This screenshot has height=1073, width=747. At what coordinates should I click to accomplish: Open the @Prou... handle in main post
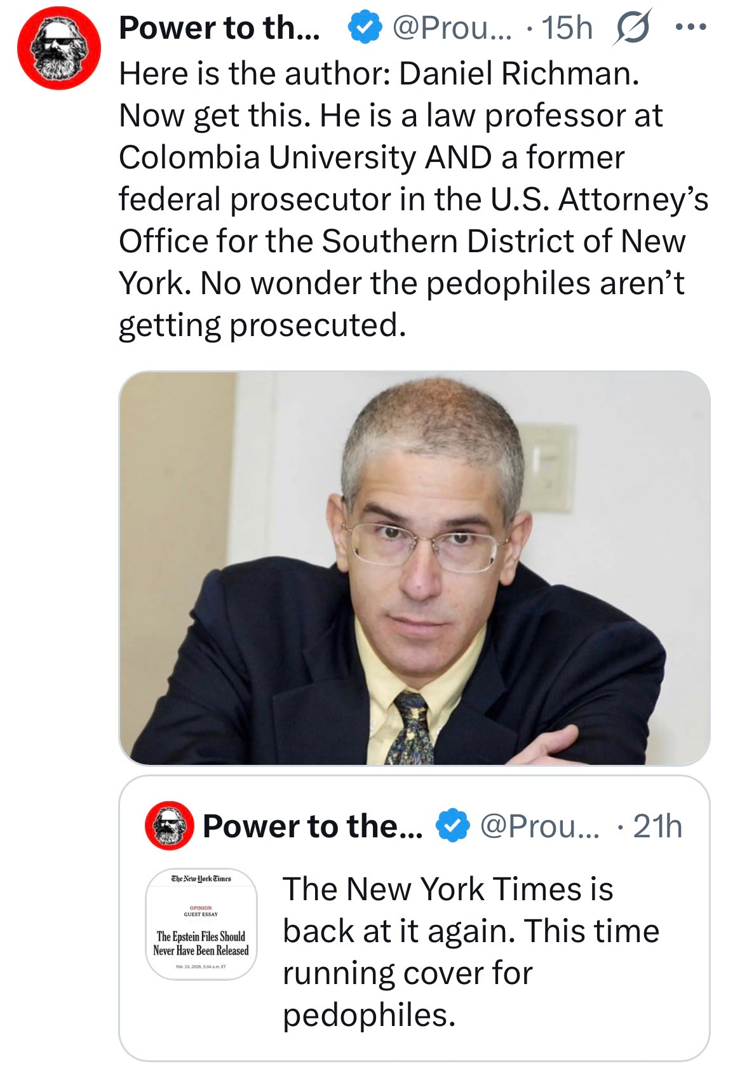point(452,28)
